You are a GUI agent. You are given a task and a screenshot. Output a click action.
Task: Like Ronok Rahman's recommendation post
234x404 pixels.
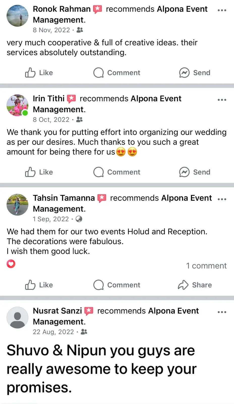pos(39,73)
